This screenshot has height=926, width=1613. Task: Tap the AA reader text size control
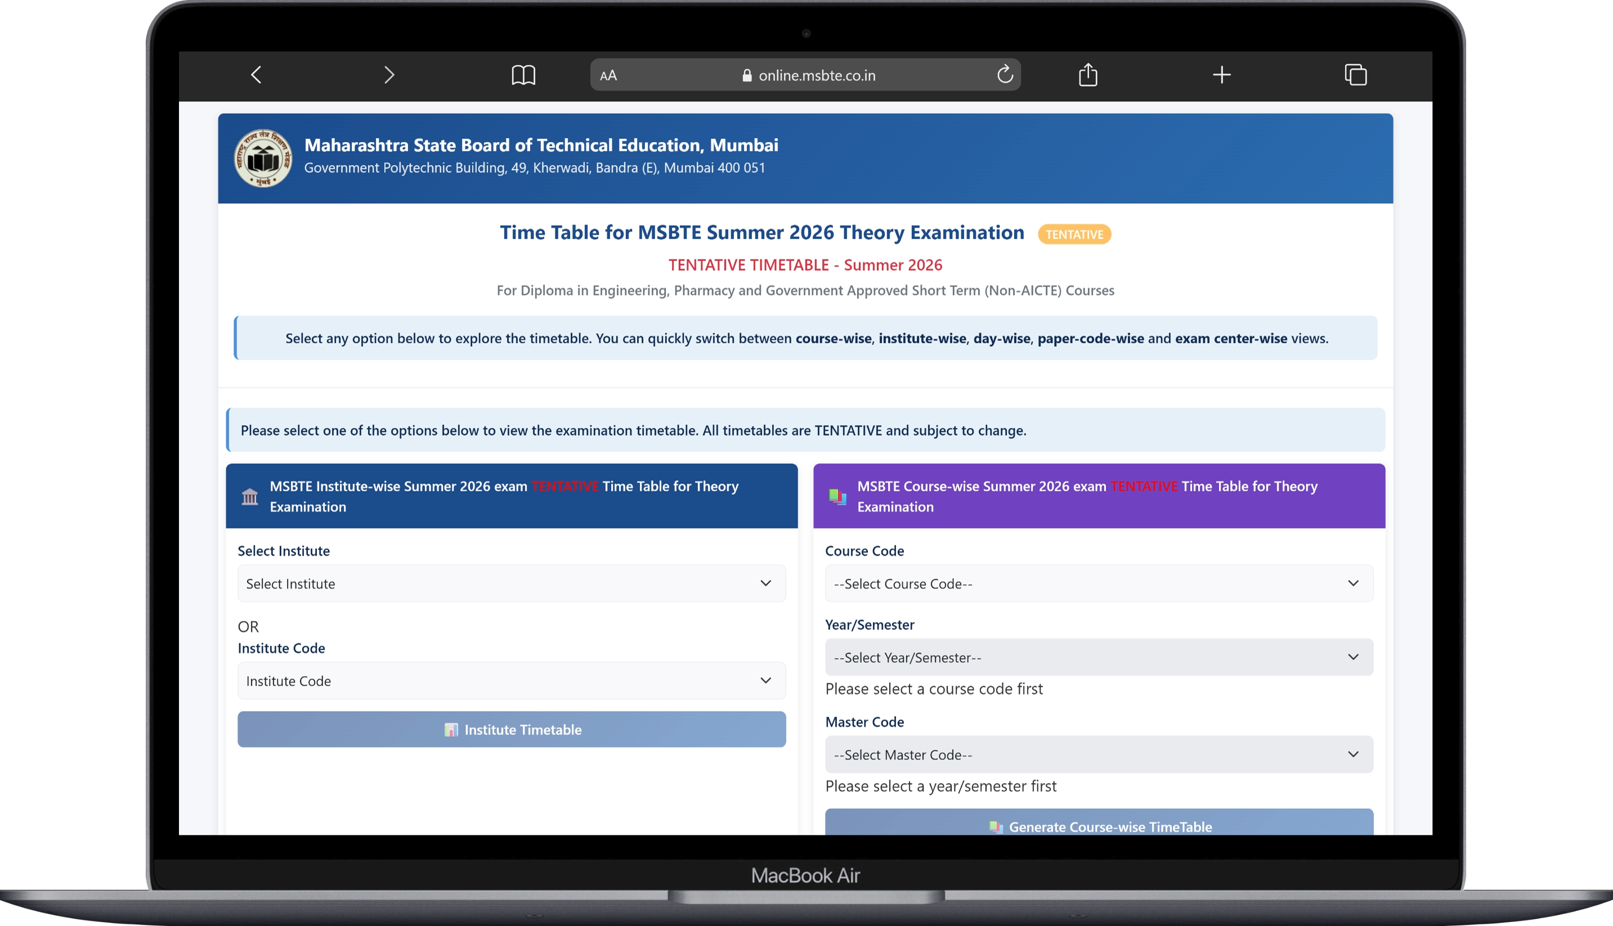(608, 76)
